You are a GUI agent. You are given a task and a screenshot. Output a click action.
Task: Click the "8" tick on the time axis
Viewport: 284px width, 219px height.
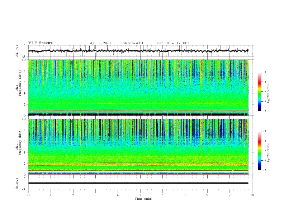click(207, 195)
